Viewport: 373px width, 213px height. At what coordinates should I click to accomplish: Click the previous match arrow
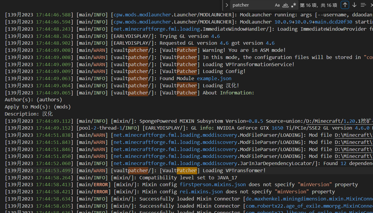click(345, 5)
